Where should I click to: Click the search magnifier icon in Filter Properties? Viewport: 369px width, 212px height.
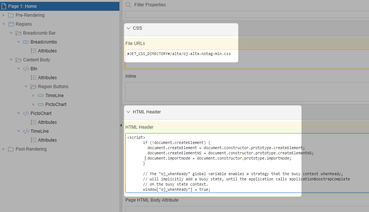coord(128,5)
